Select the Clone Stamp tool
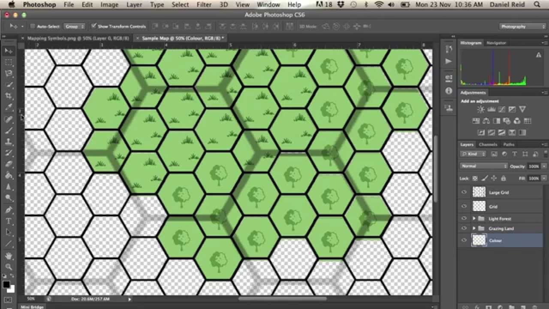Screen dimensions: 549x309 [9, 142]
